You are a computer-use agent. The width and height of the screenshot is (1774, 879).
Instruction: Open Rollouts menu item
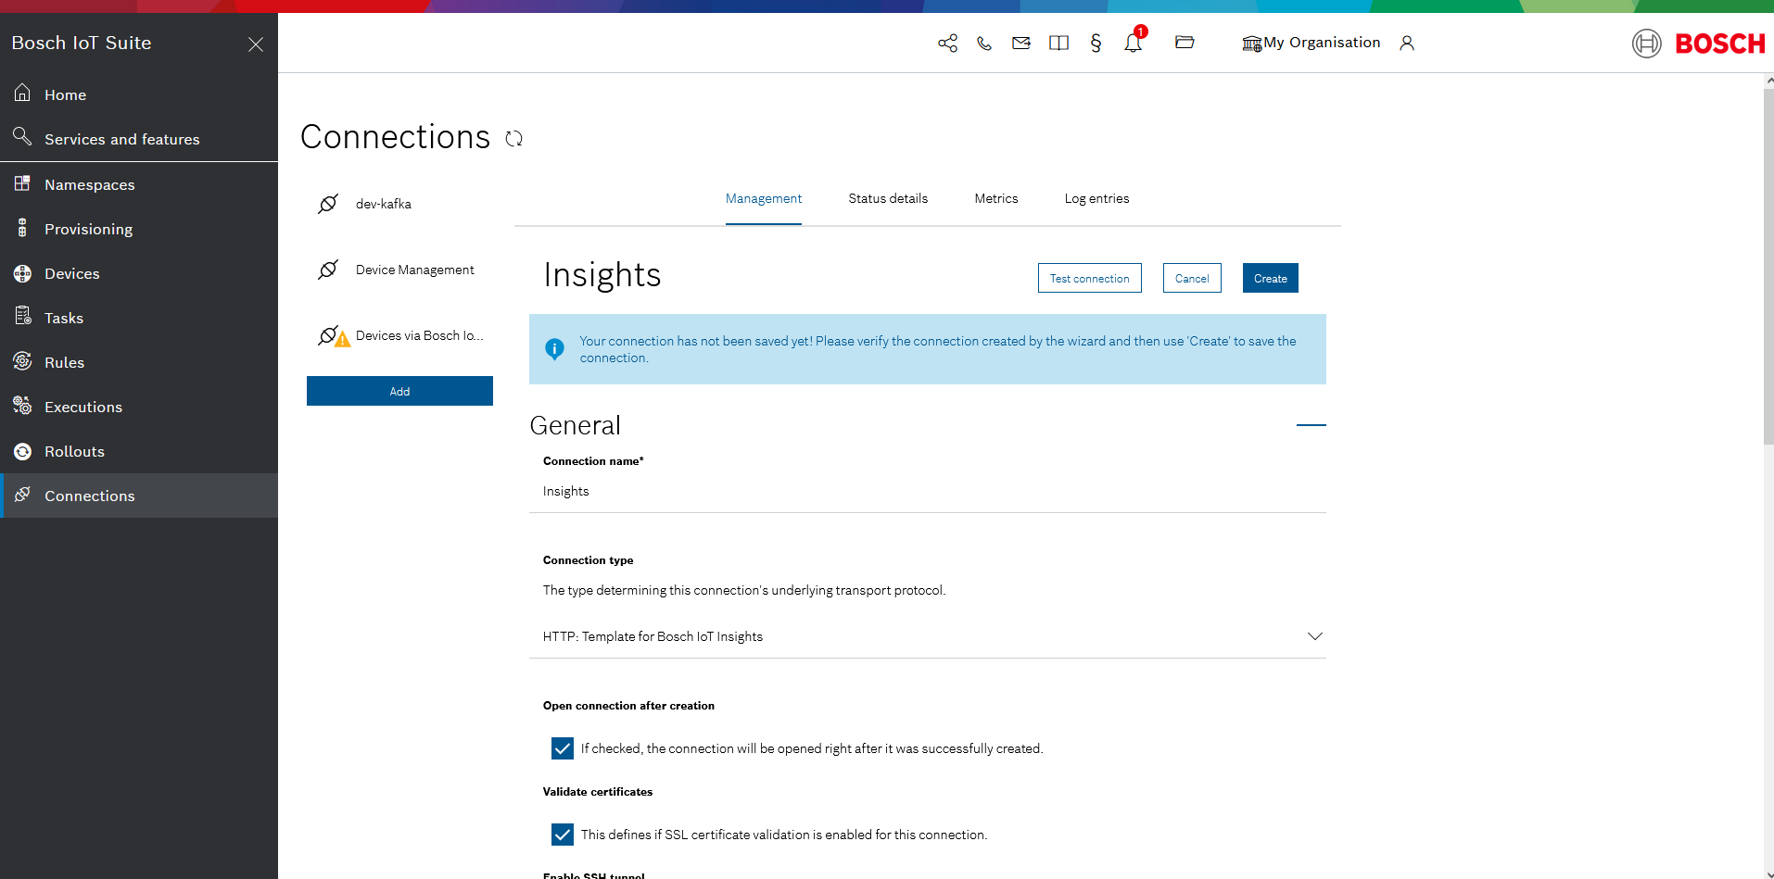[x=139, y=451]
